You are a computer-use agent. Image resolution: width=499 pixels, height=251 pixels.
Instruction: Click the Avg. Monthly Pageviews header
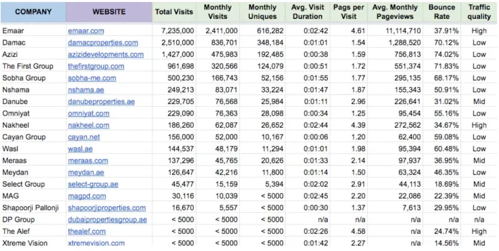click(x=395, y=12)
